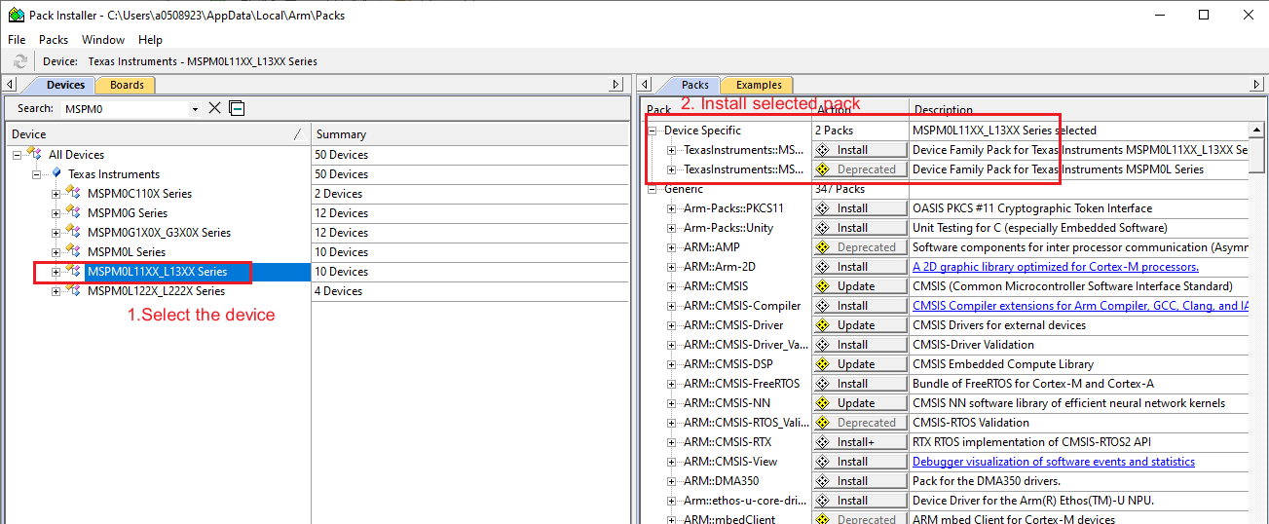
Task: Click the Pack Installer title bar icon
Action: pyautogui.click(x=16, y=15)
